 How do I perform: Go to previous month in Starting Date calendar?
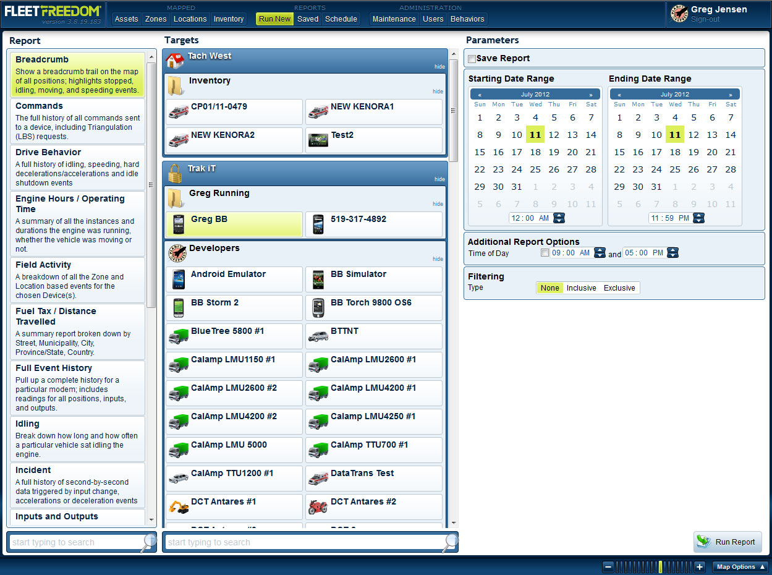(480, 95)
